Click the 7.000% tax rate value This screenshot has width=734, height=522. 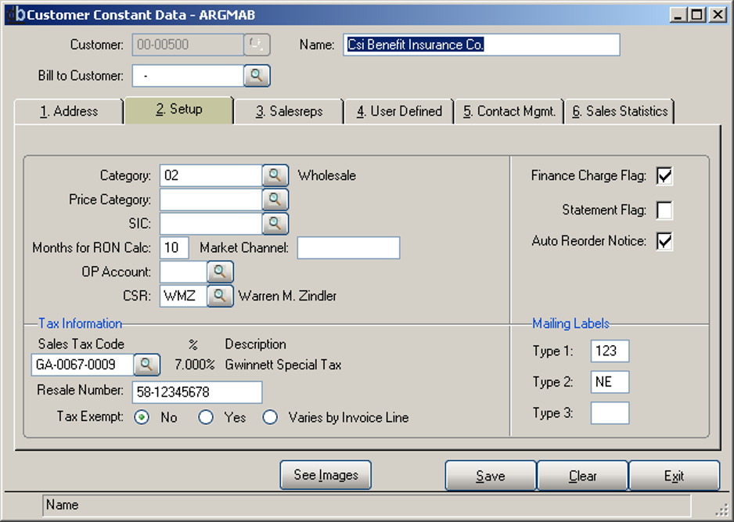point(195,365)
